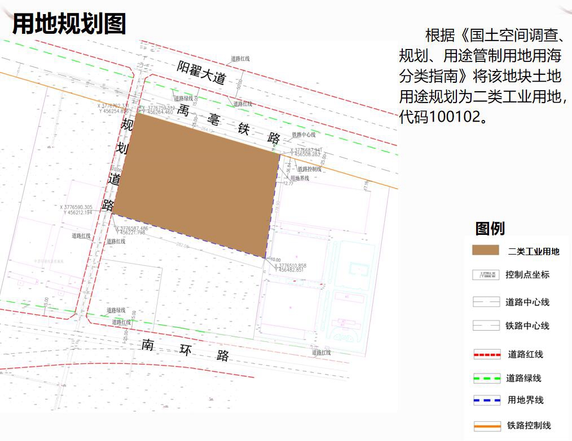Screen dimensions: 572x441
Task: Click the blue dashed 用地界线 legend symbol
Action: coord(486,400)
